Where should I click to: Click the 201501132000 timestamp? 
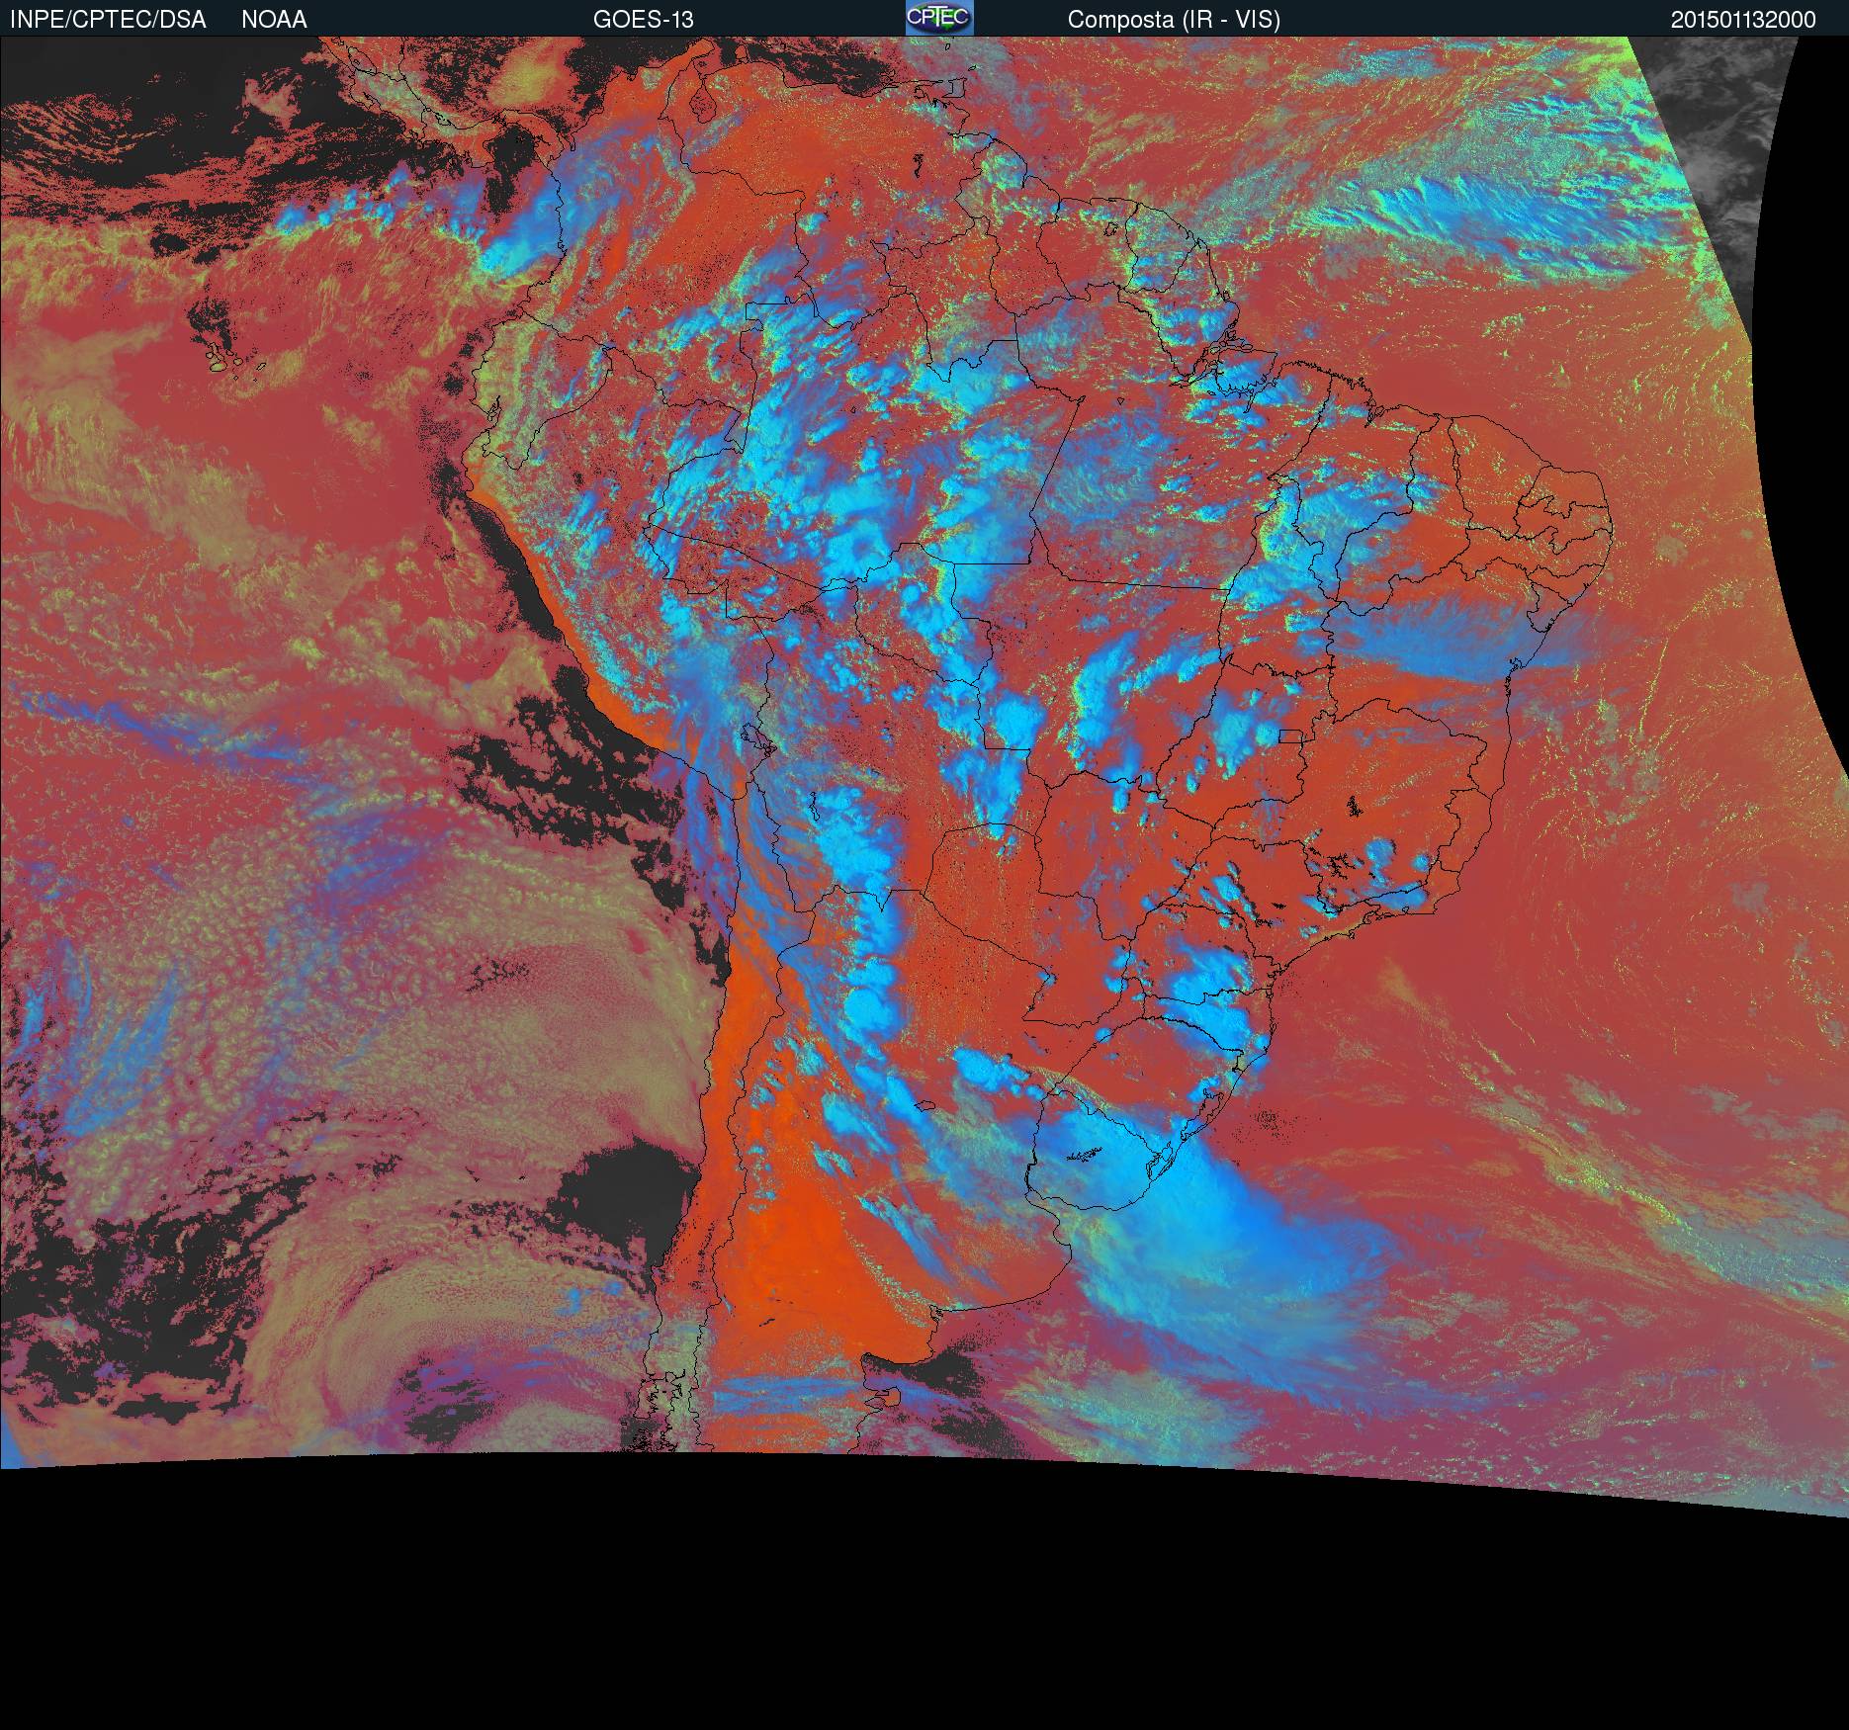click(x=1743, y=20)
